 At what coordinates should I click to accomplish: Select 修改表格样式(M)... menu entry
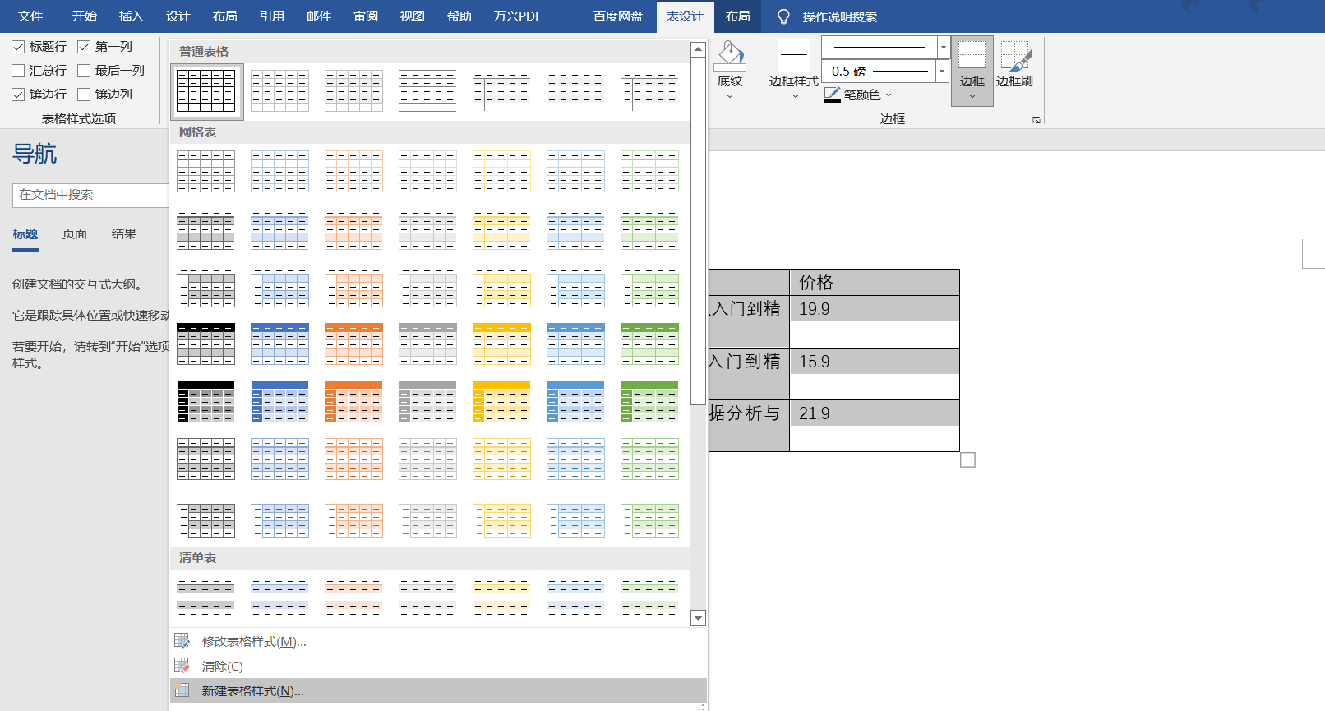pyautogui.click(x=438, y=641)
